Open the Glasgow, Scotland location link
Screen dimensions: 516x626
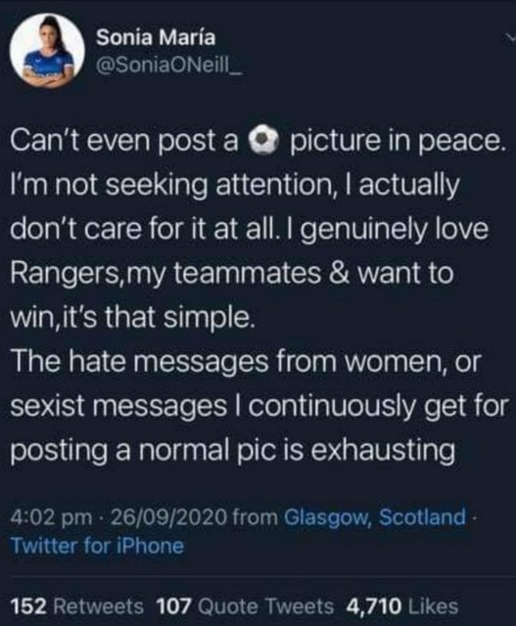375,516
